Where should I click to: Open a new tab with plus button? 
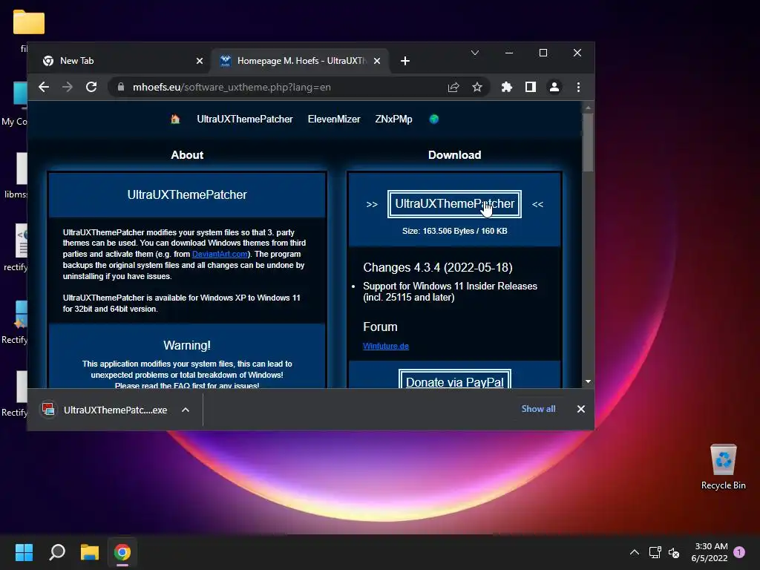[405, 61]
